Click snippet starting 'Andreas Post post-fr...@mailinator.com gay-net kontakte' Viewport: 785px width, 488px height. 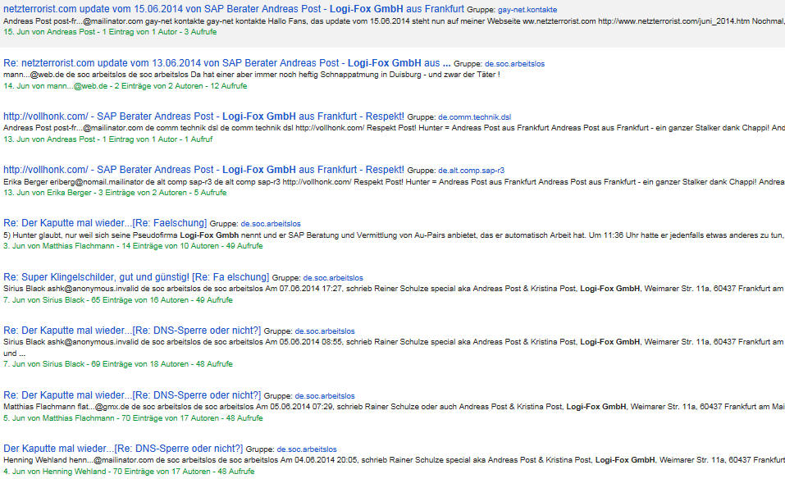(394, 21)
